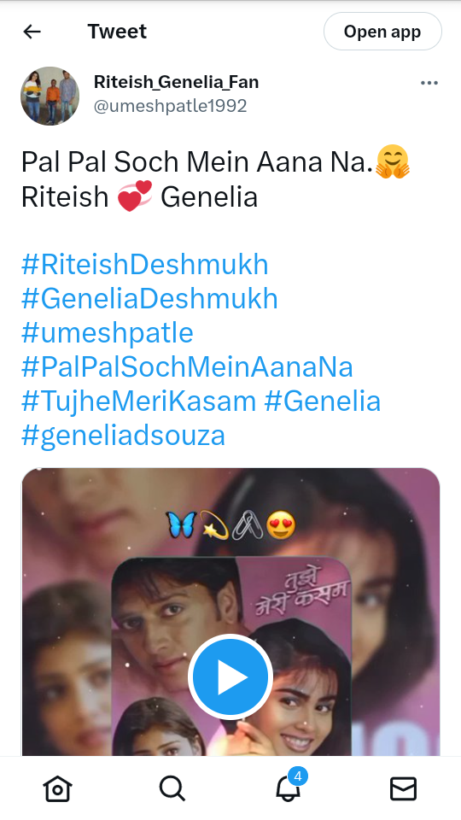
Task: Open Messages envelope icon
Action: coord(404,788)
